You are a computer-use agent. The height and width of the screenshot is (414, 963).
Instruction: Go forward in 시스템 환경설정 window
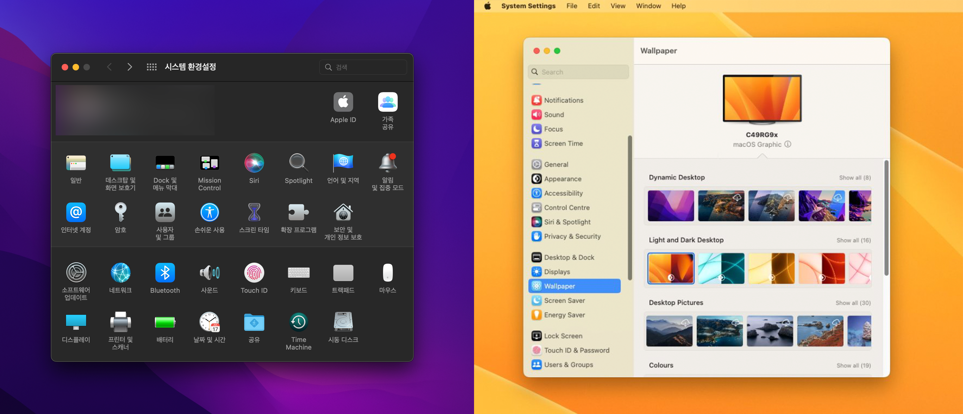point(129,67)
